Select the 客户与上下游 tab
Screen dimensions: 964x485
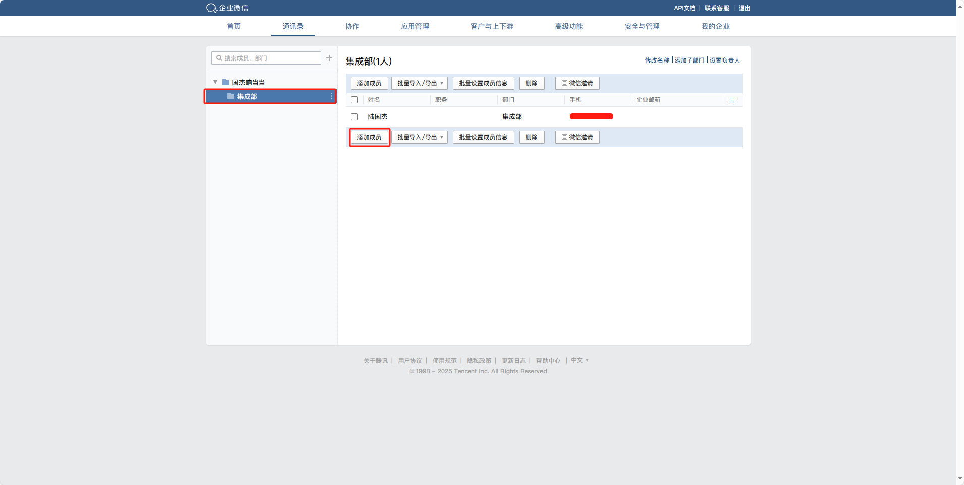[x=492, y=26]
